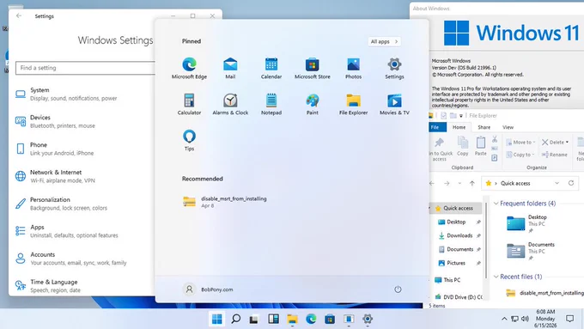Open Widgets from the taskbar
Image resolution: width=584 pixels, height=329 pixels.
pyautogui.click(x=273, y=319)
